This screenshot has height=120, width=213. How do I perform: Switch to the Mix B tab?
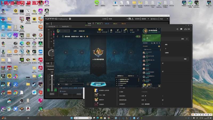tap(107, 23)
